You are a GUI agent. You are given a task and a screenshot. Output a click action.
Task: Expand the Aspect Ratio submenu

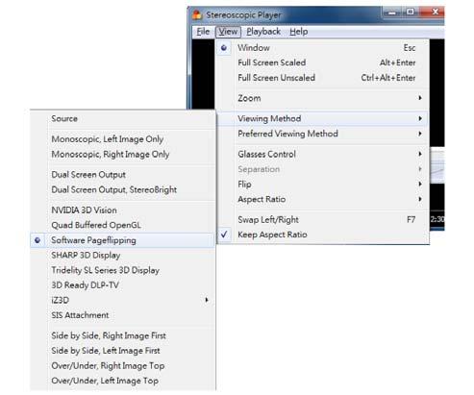point(323,199)
